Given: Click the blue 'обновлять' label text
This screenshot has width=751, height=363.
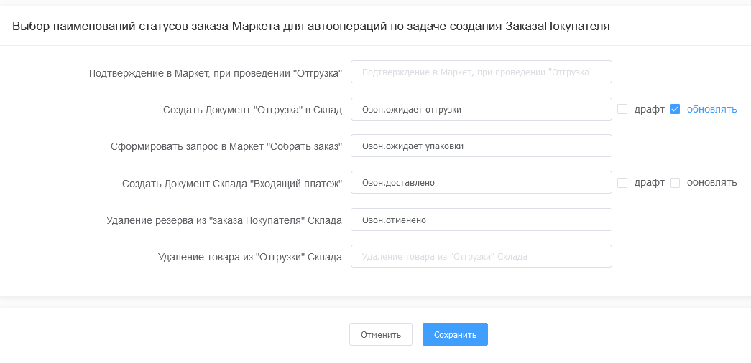Looking at the screenshot, I should (x=711, y=110).
